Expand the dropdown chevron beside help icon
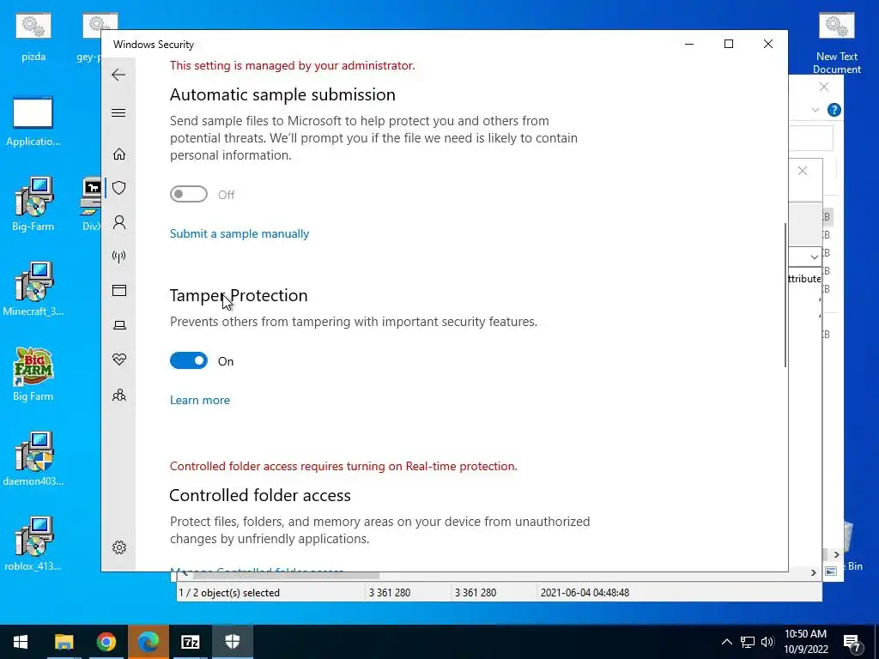 click(815, 110)
